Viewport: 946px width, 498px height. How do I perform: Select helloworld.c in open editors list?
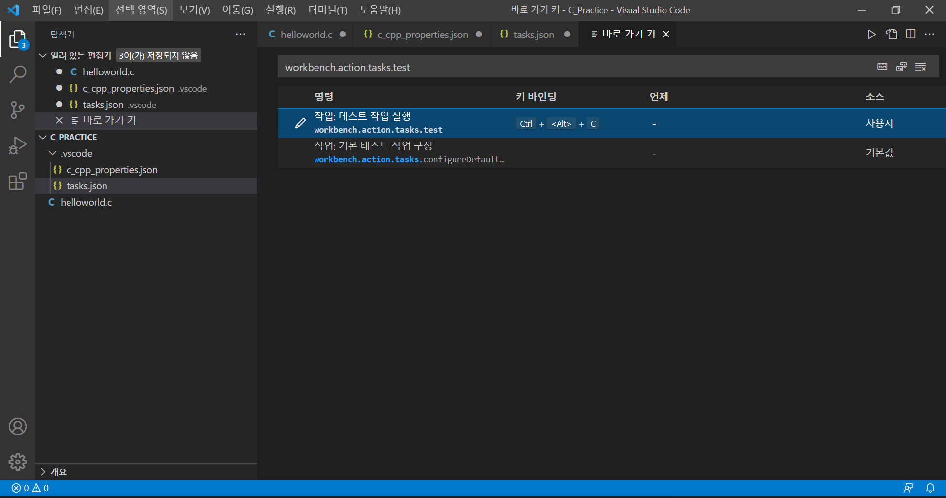tap(146, 72)
